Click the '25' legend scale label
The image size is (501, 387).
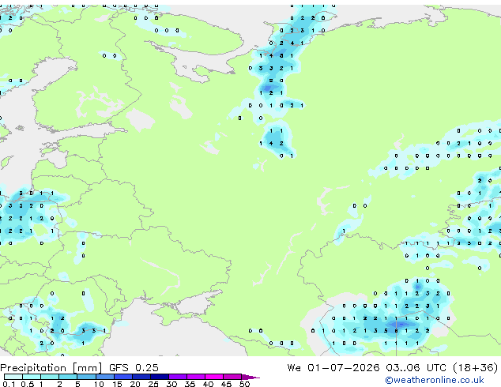coord(153,384)
